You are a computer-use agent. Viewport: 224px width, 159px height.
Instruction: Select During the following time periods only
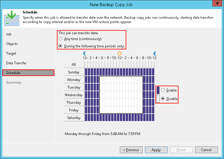[60, 46]
